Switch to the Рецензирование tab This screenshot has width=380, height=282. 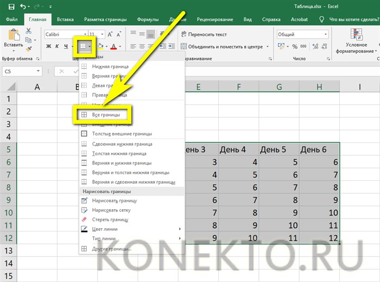point(215,20)
